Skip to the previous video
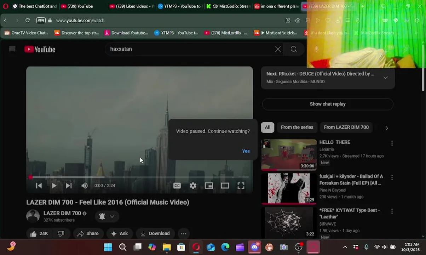The width and height of the screenshot is (426, 255). tap(39, 186)
